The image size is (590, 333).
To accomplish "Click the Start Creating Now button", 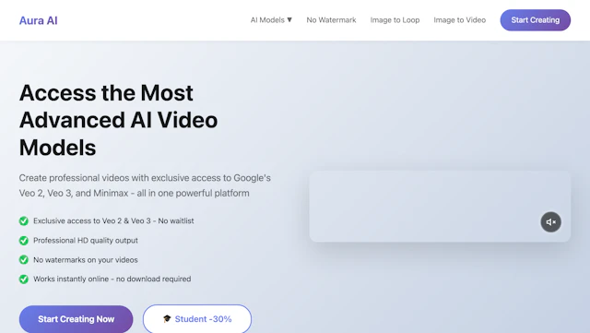I will tap(76, 319).
